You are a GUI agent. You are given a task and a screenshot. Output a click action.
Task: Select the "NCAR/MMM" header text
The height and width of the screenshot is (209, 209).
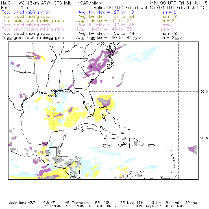tap(90, 3)
